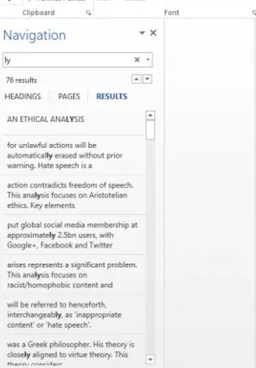Select the 'interchangeably' search result
Image resolution: width=256 pixels, height=368 pixels.
tap(74, 315)
